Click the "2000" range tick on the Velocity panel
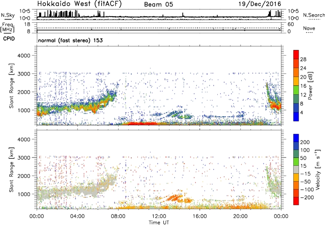This screenshot has height=225, width=325. (24, 176)
